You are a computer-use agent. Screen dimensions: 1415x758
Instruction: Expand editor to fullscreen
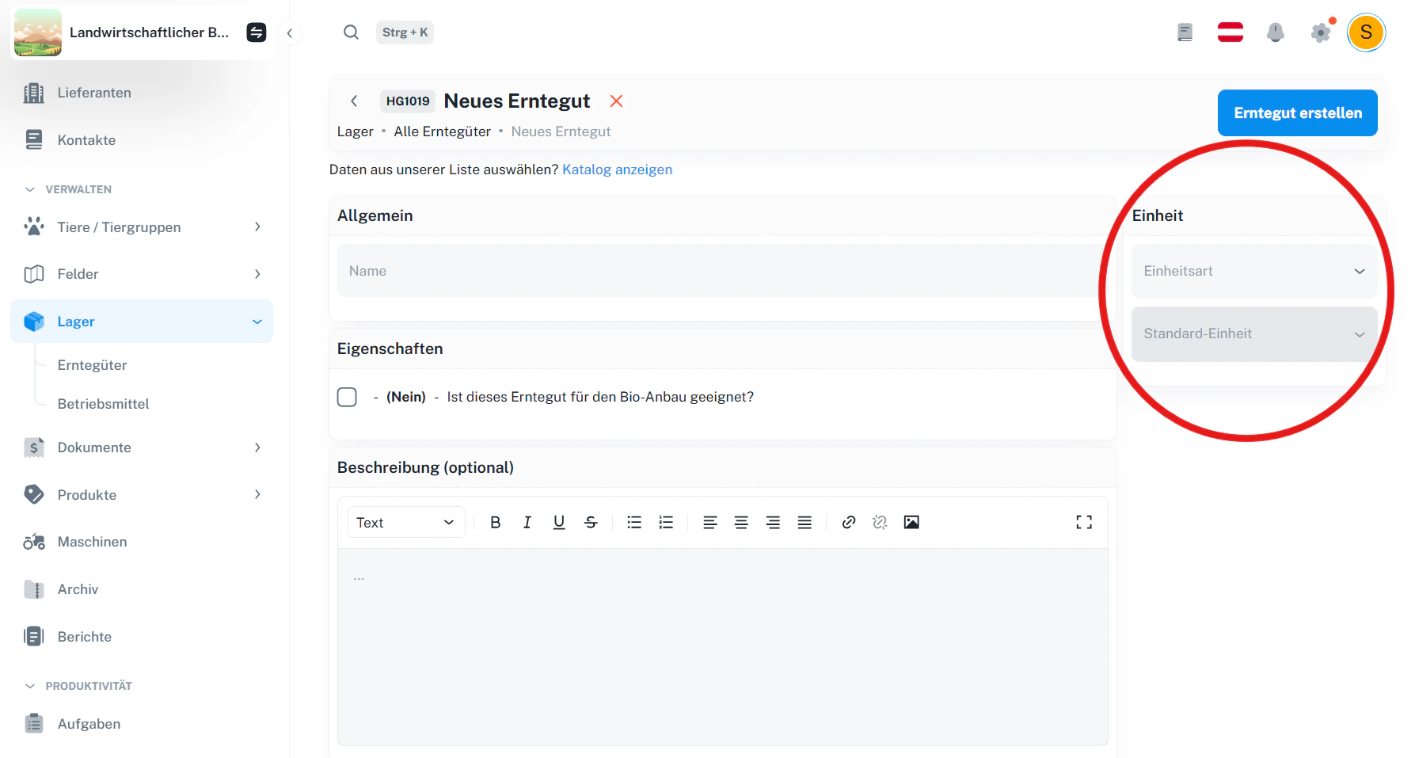(1084, 523)
